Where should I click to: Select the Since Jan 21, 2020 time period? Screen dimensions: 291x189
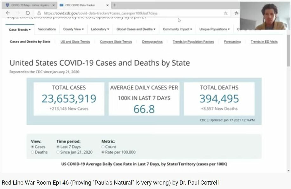[x=58, y=152]
